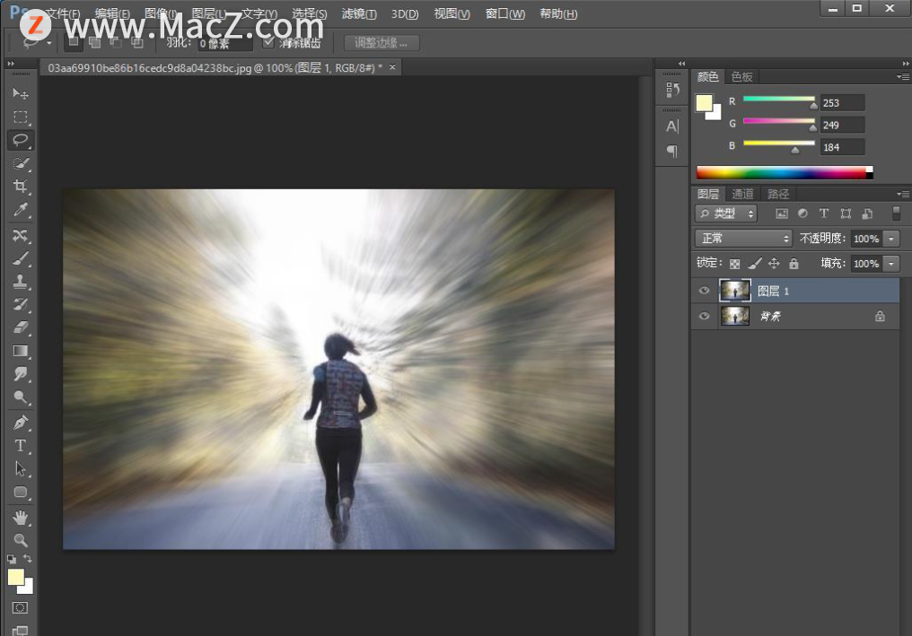Switch to the 路径 tab
912x636 pixels.
pyautogui.click(x=778, y=194)
